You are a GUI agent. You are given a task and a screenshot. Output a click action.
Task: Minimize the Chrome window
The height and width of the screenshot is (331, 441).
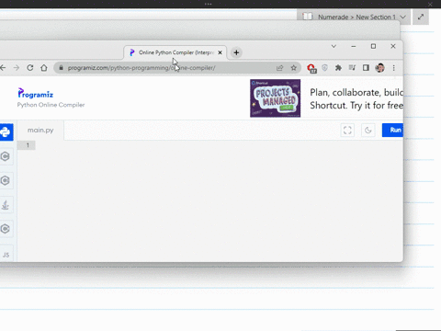[354, 46]
